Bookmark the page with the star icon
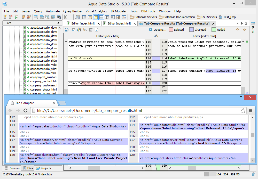 point(243,111)
